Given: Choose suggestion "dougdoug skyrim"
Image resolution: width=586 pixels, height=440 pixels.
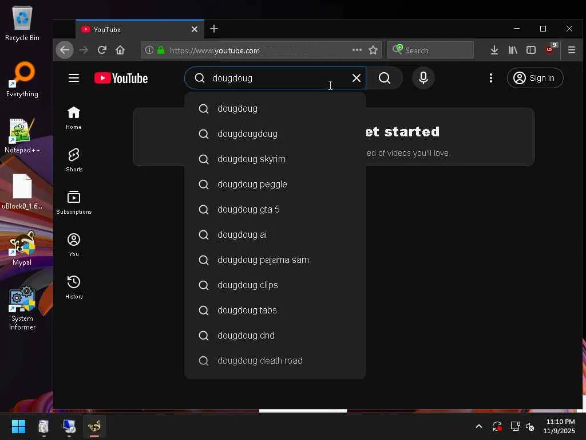Looking at the screenshot, I should coord(275,159).
